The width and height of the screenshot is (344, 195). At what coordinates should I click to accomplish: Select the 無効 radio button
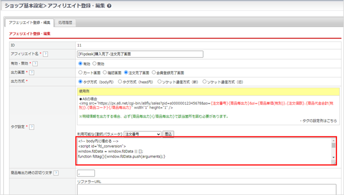tap(94, 63)
